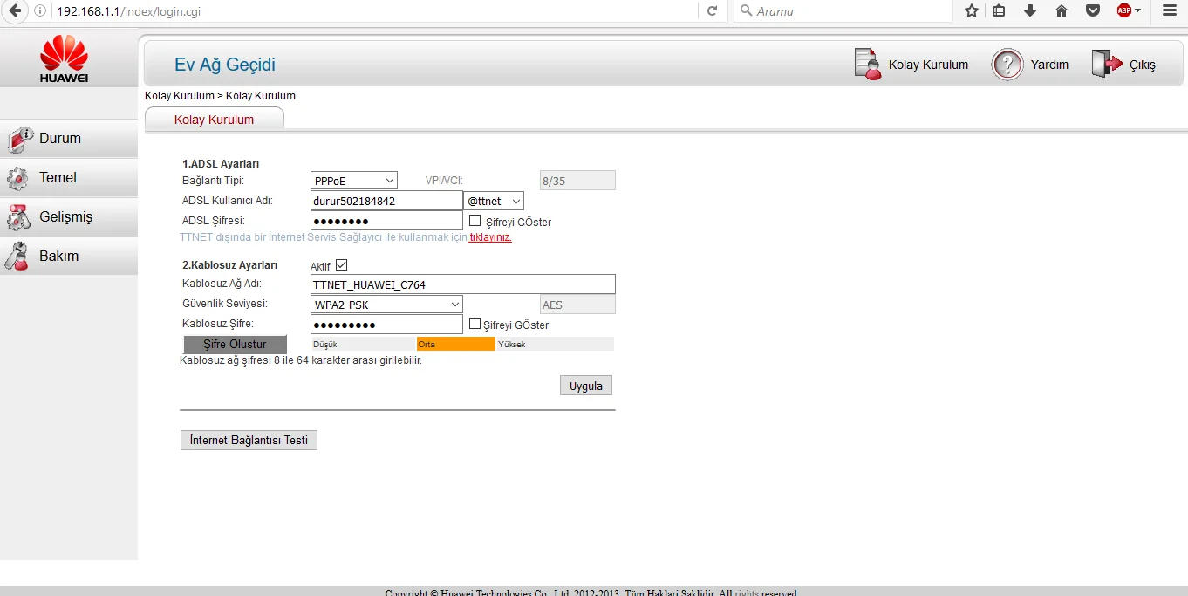Reload page with browser refresh icon

(x=712, y=11)
